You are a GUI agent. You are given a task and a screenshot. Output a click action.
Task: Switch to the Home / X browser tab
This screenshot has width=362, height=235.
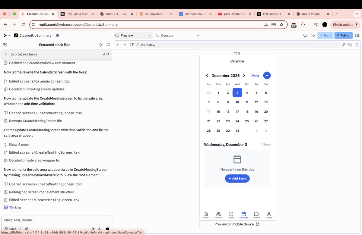coord(273,14)
